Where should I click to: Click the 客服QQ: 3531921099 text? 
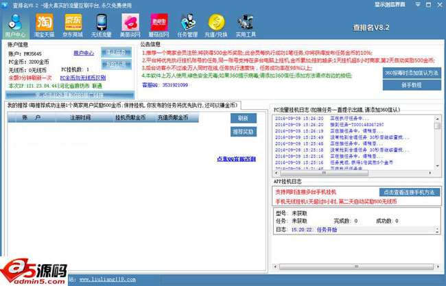click(x=165, y=85)
